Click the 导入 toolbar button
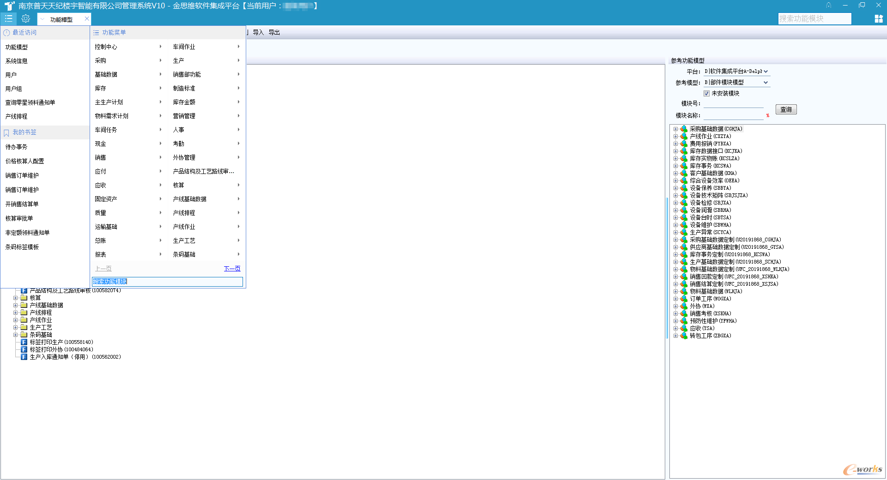This screenshot has width=887, height=480. pyautogui.click(x=258, y=32)
